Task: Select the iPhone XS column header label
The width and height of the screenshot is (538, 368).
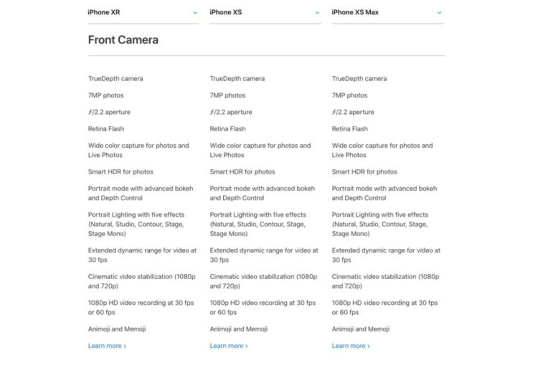Action: [225, 12]
